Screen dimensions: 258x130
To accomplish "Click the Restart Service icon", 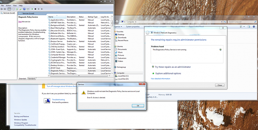I will 42,9.
